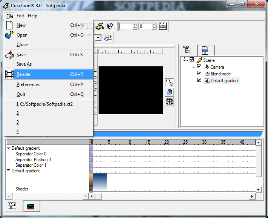Increment the first frame number spinner
This screenshot has height=218, width=268.
[x=135, y=25]
